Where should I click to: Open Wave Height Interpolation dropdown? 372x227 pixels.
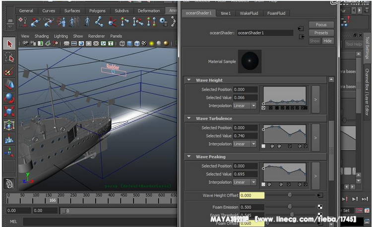point(245,105)
